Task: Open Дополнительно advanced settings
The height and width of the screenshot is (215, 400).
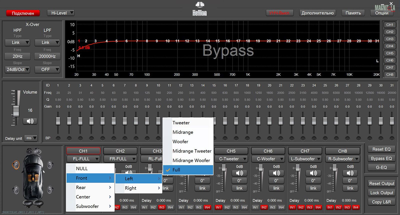Action: point(317,13)
